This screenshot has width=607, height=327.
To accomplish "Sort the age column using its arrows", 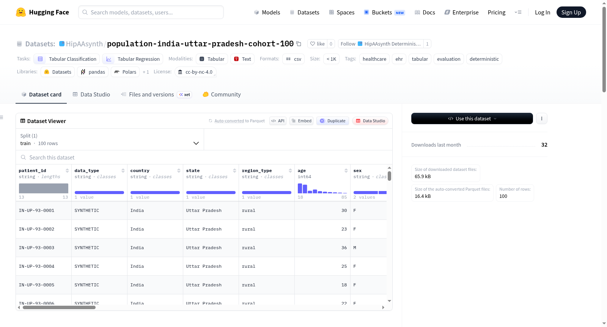I will [346, 171].
